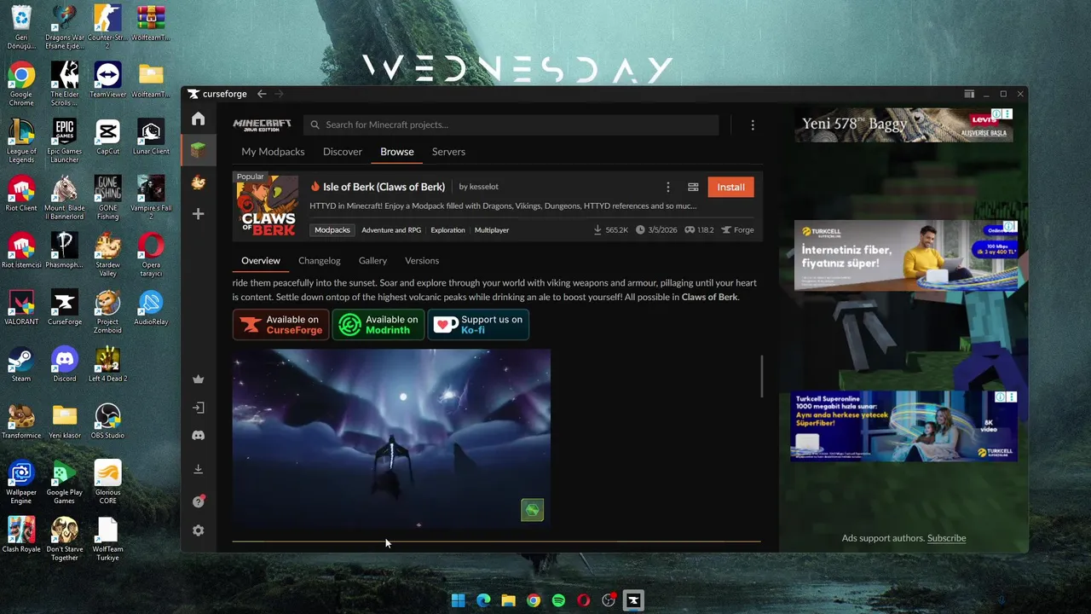Click the 565.2K downloads count
This screenshot has height=614, width=1091.
(x=610, y=230)
